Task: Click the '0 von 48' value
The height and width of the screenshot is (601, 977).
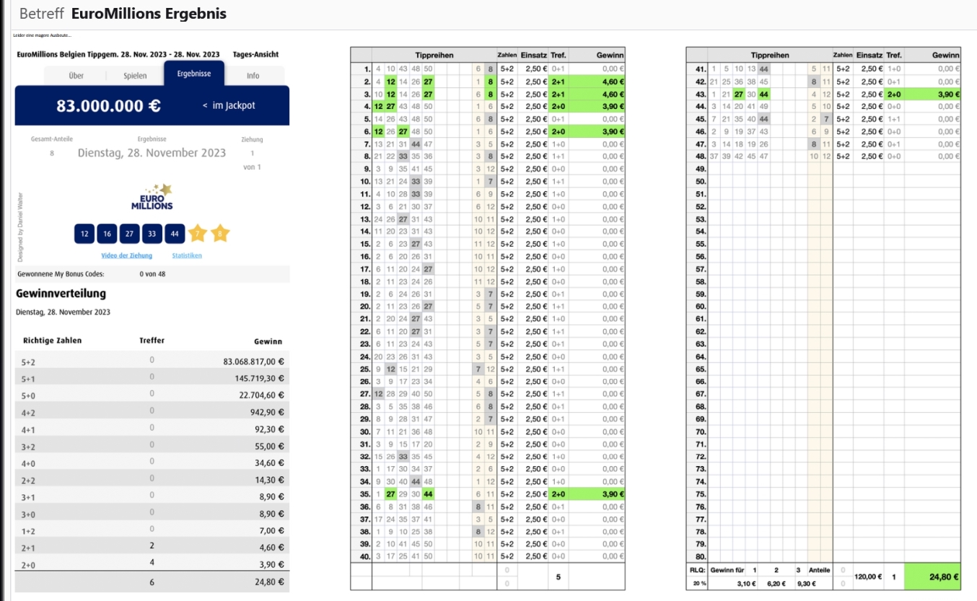Action: pyautogui.click(x=153, y=274)
